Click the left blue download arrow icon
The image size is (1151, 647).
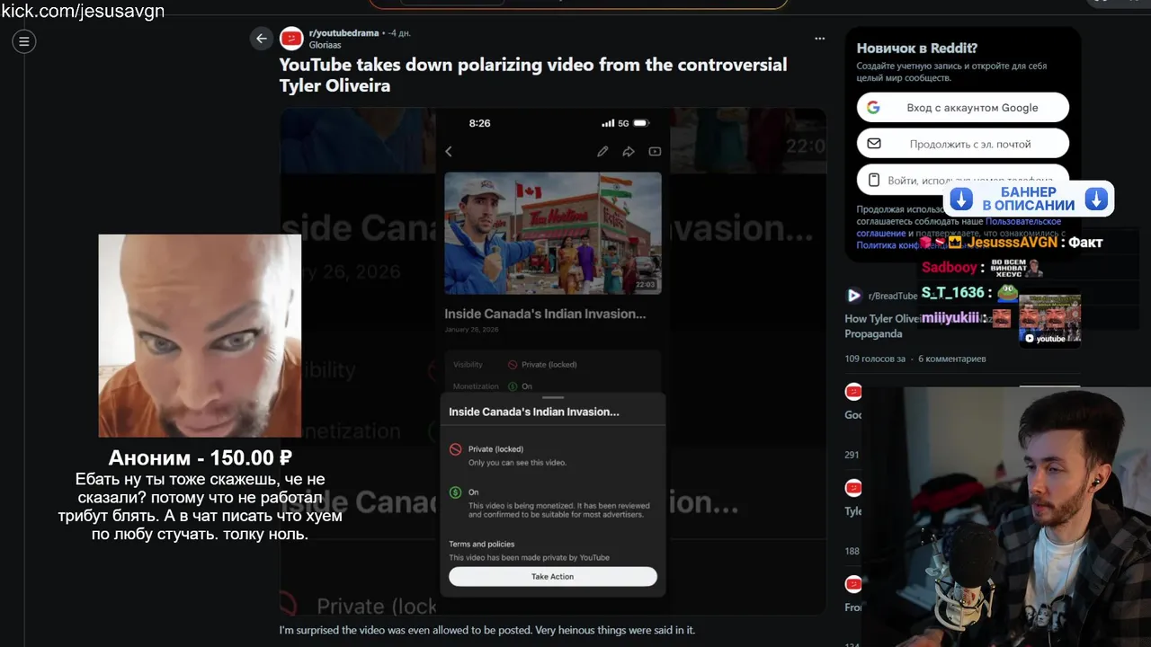[961, 199]
